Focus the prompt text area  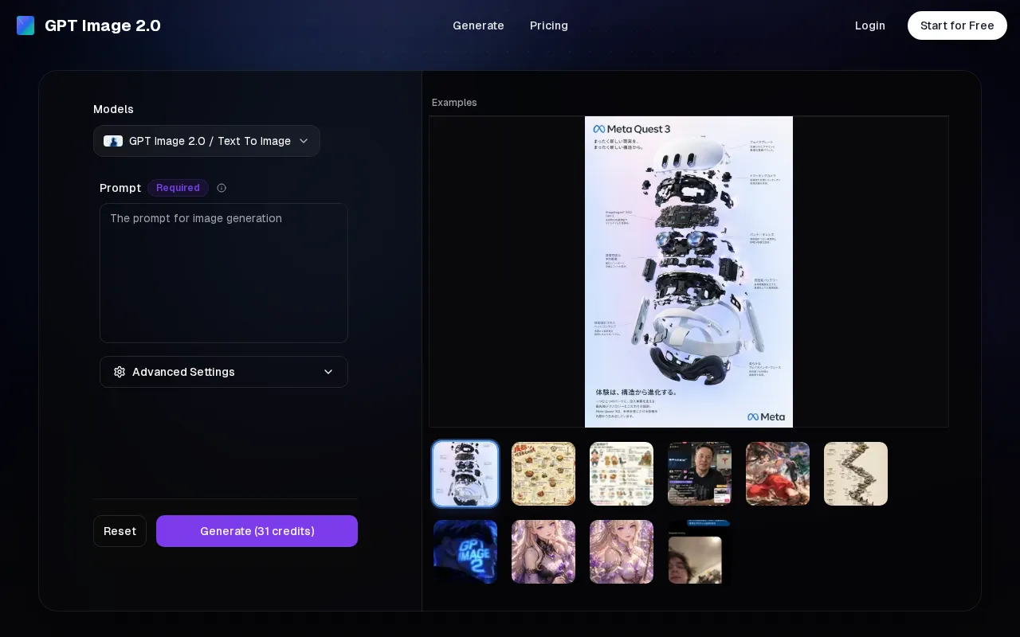point(224,273)
